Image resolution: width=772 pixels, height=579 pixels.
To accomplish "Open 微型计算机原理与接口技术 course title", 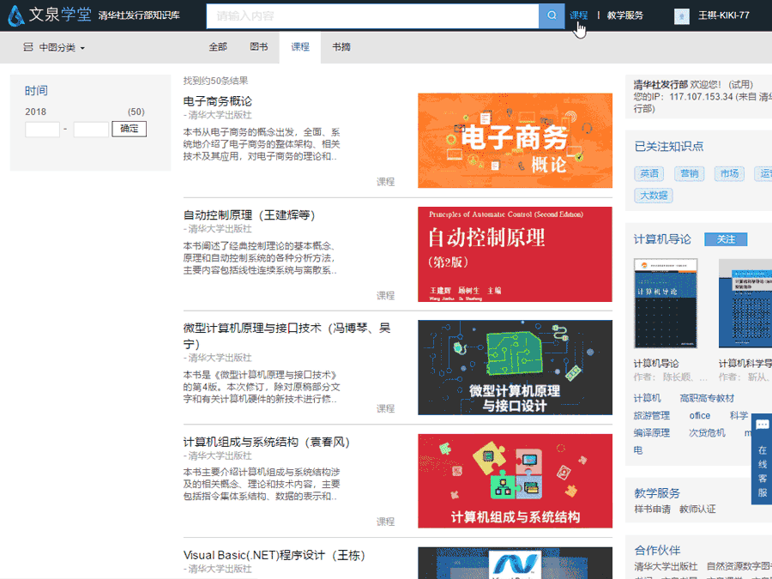I will click(287, 335).
